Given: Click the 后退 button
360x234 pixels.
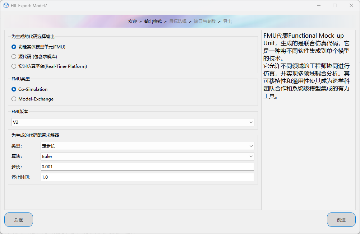Looking at the screenshot, I should [x=19, y=220].
